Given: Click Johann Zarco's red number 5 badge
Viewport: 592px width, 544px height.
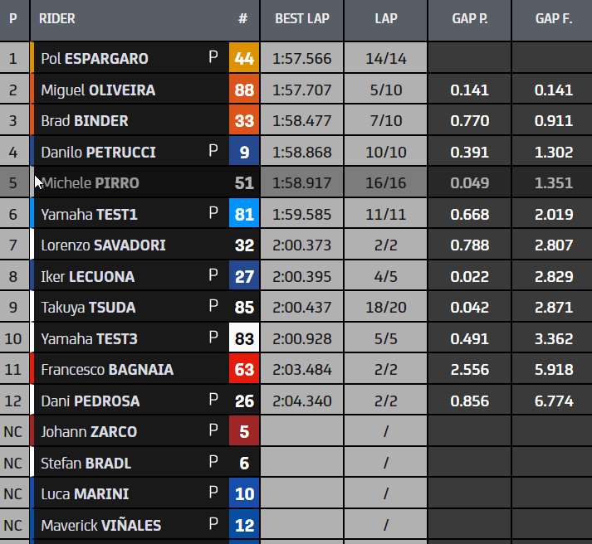Looking at the screenshot, I should point(244,432).
